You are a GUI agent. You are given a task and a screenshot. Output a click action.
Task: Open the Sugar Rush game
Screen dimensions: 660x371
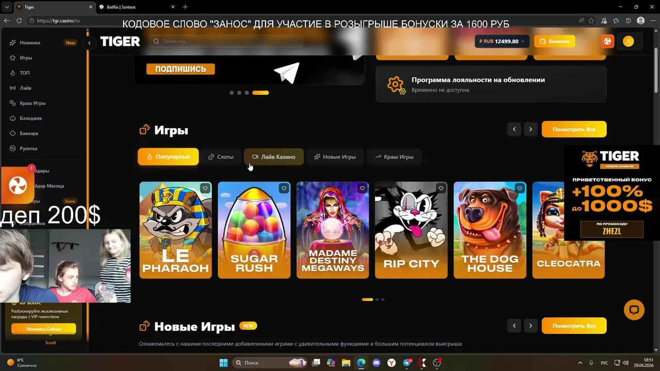(254, 230)
